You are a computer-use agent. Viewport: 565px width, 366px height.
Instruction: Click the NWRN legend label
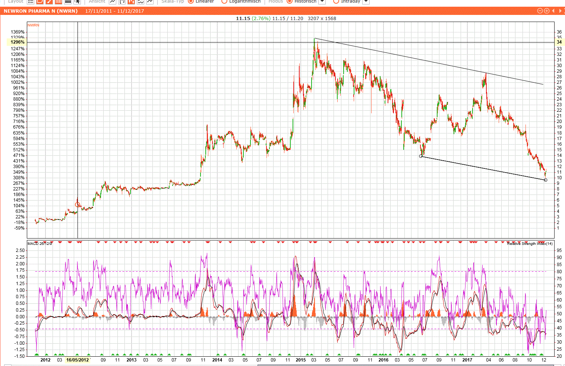click(x=33, y=25)
